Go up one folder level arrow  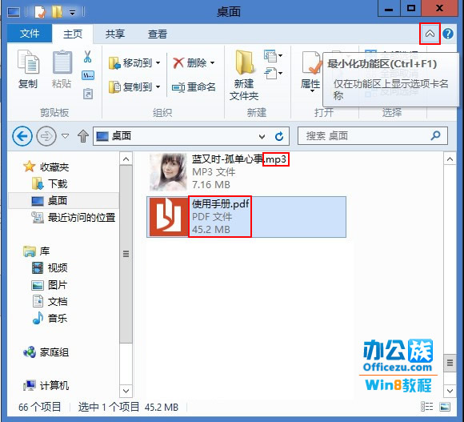tap(83, 136)
